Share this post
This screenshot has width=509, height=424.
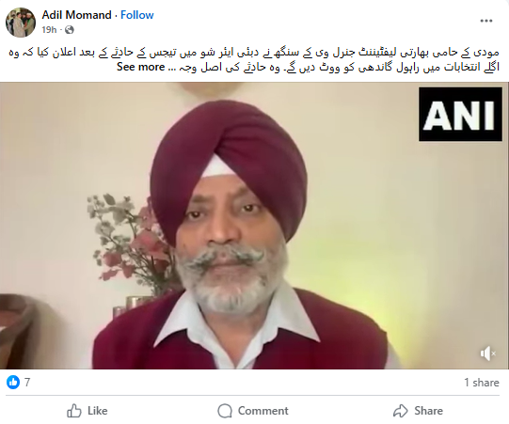click(x=418, y=411)
